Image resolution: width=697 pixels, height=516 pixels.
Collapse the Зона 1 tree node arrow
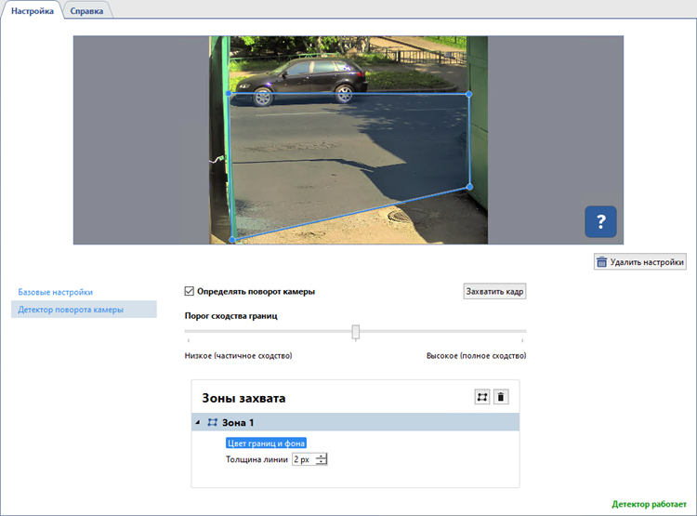197,422
